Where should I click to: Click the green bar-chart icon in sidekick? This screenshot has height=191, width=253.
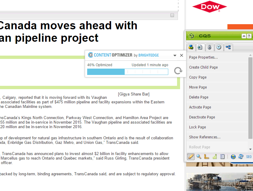215,157
